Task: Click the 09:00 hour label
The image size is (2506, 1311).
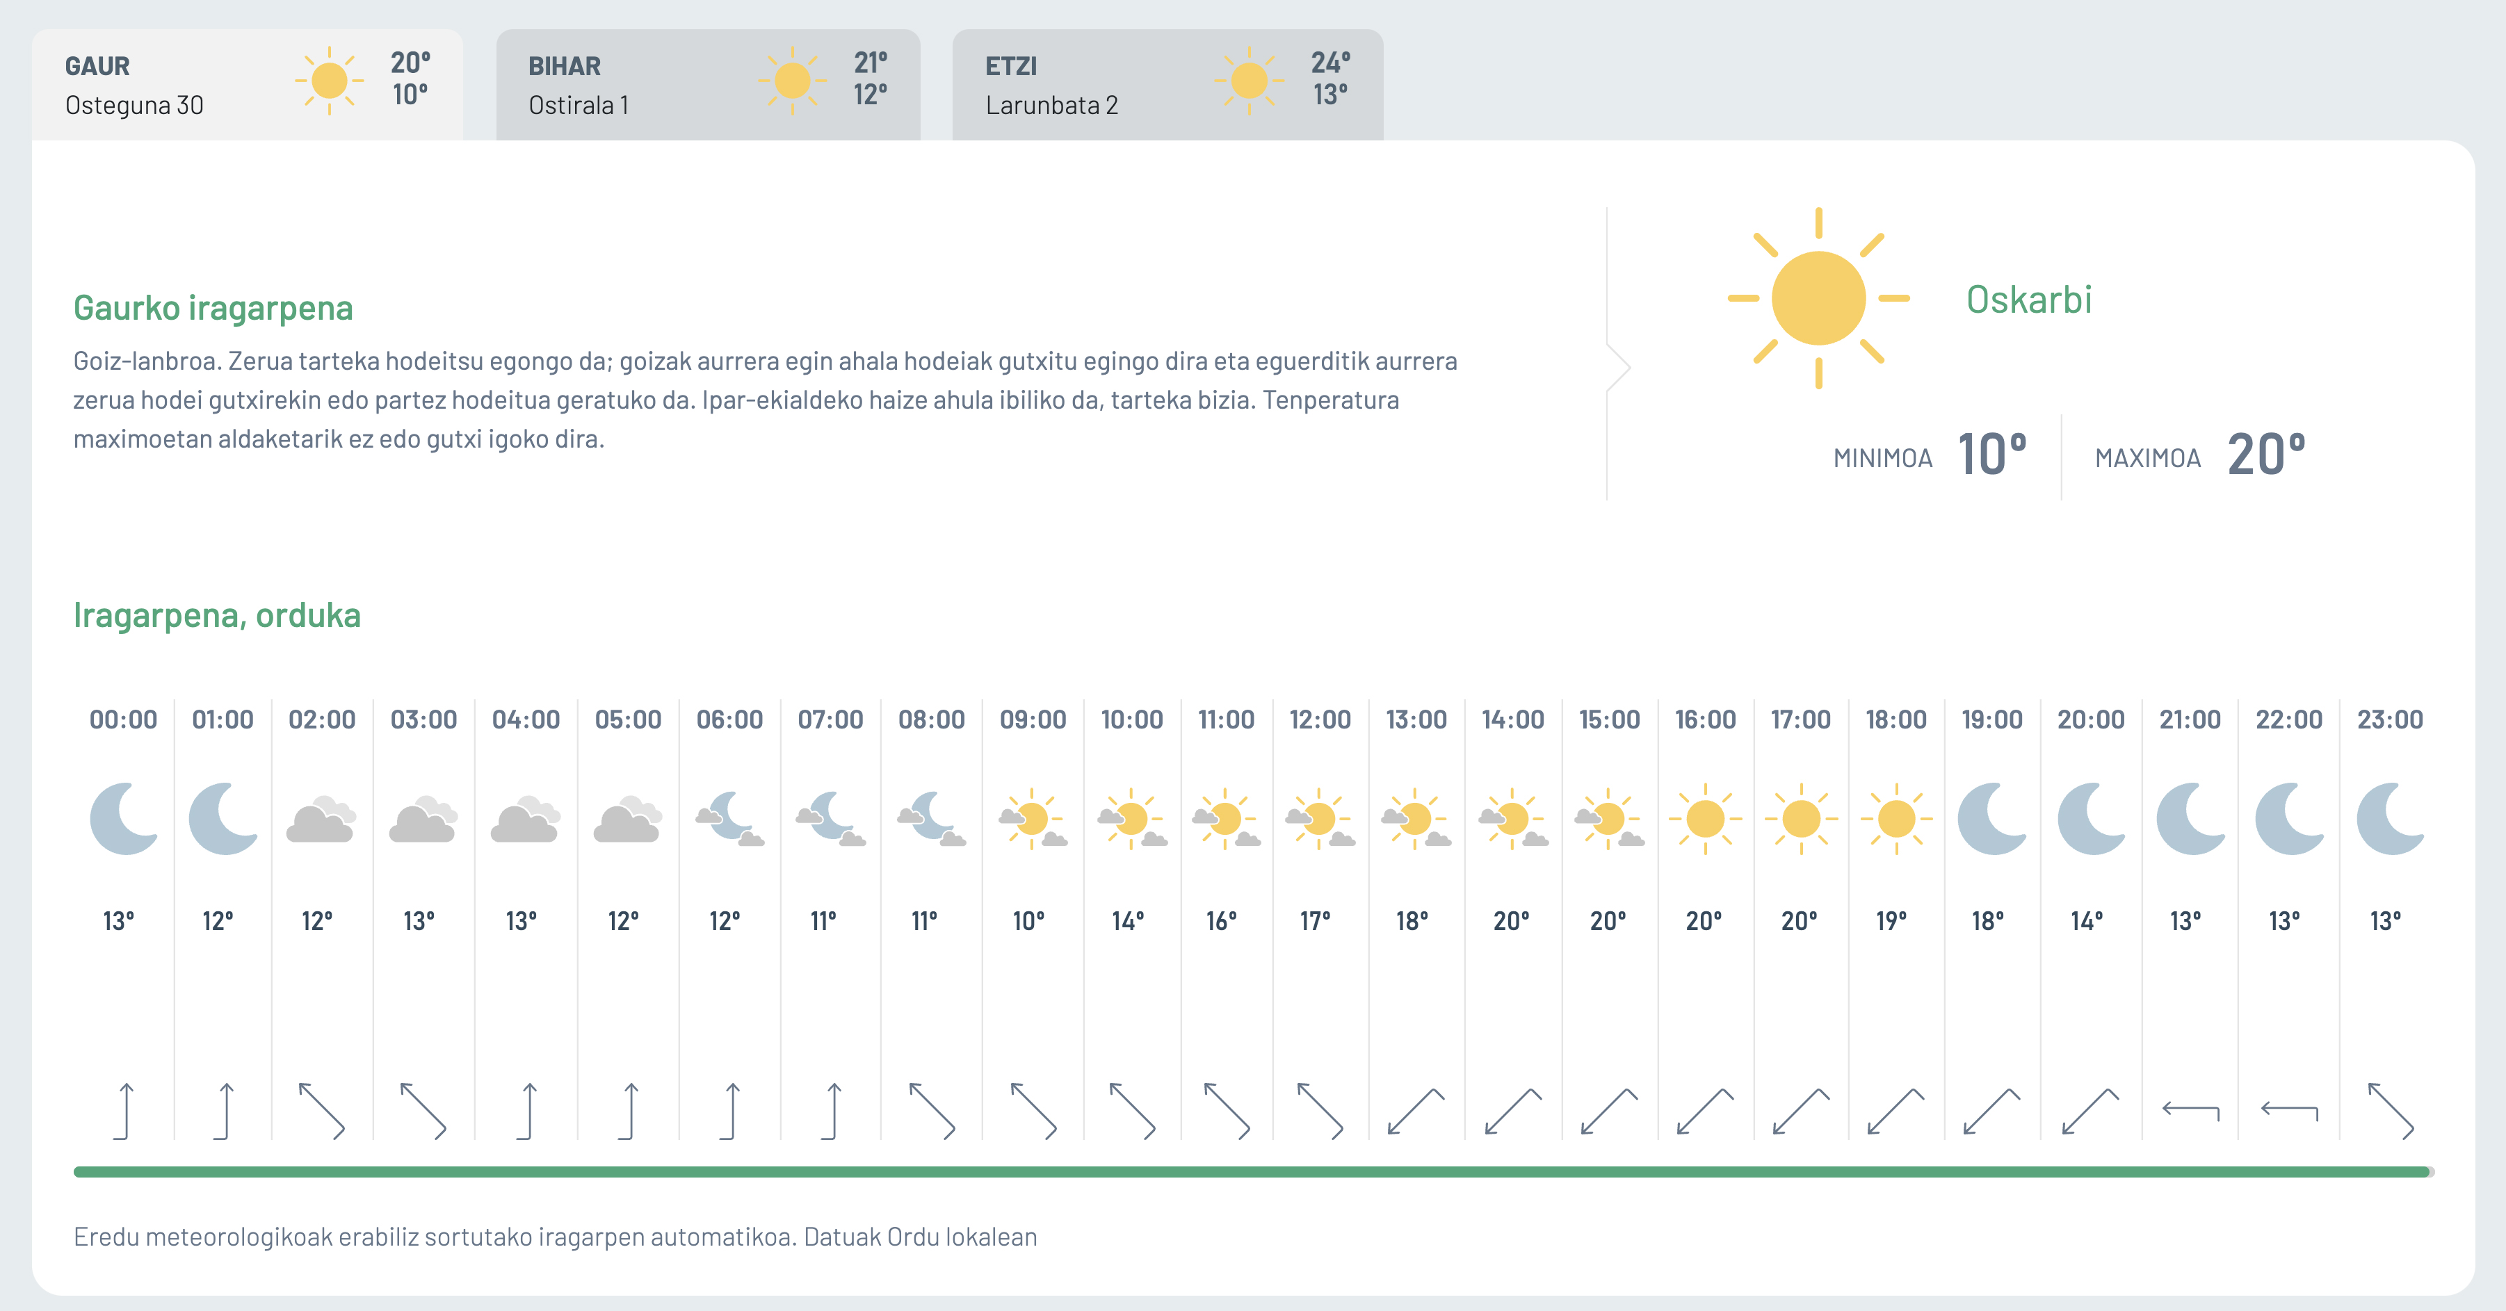Action: pyautogui.click(x=1032, y=719)
